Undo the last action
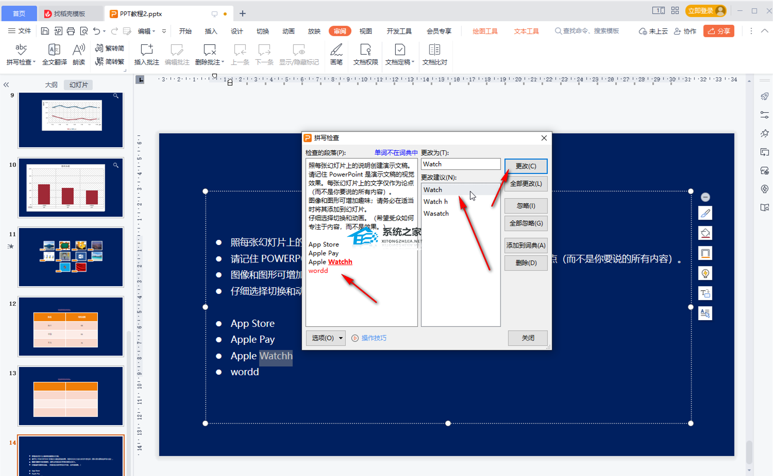The image size is (773, 476). click(x=96, y=31)
